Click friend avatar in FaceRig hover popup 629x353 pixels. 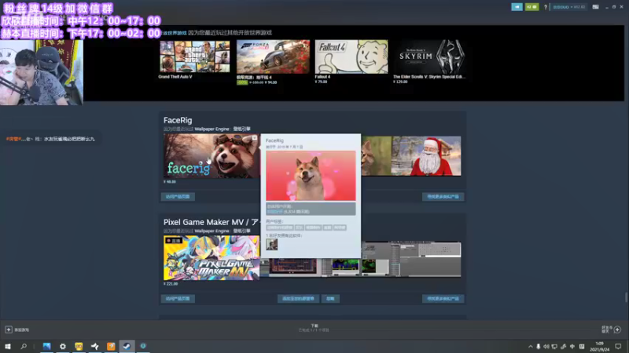point(271,245)
